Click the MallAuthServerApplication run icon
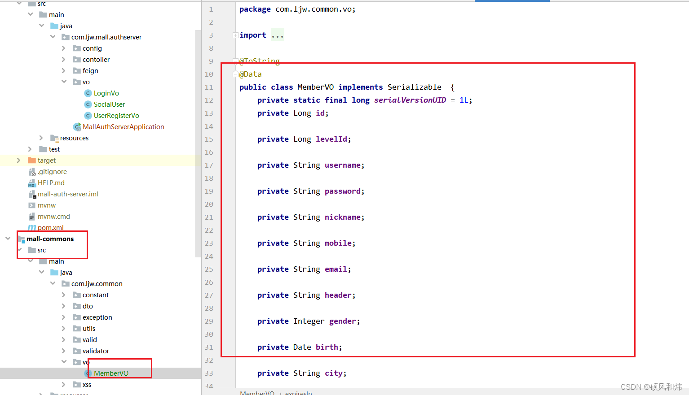The image size is (689, 395). (x=77, y=127)
